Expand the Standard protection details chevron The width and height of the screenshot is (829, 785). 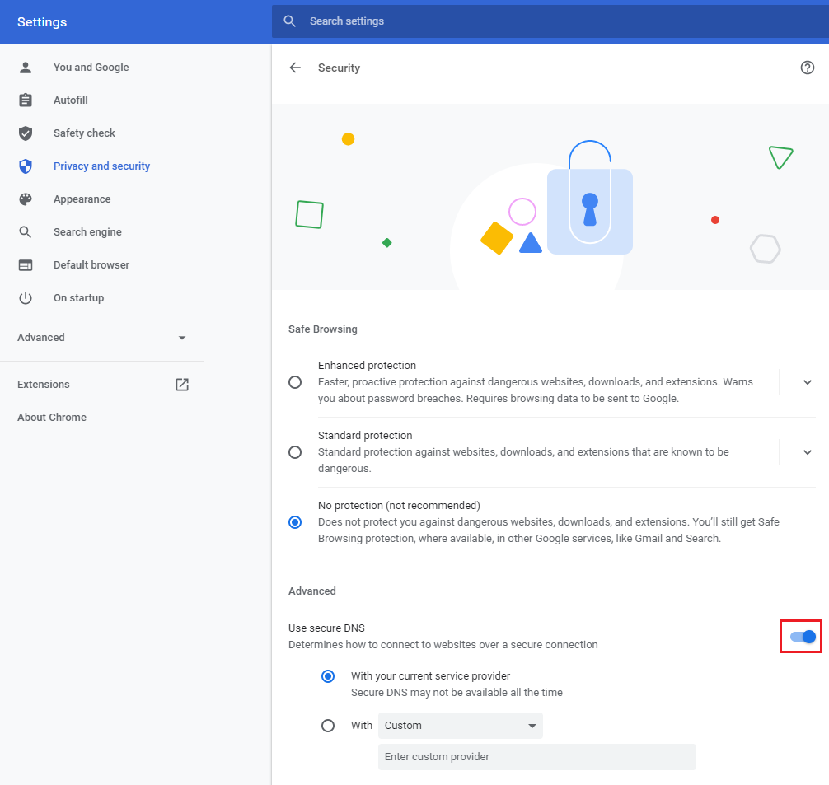[807, 451]
